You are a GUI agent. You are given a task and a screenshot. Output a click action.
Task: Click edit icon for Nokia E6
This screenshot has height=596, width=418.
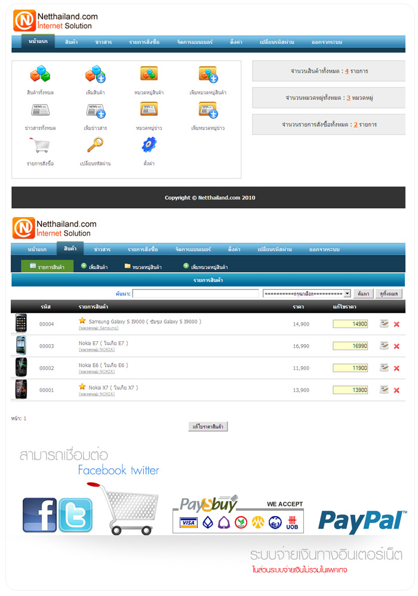tap(384, 368)
